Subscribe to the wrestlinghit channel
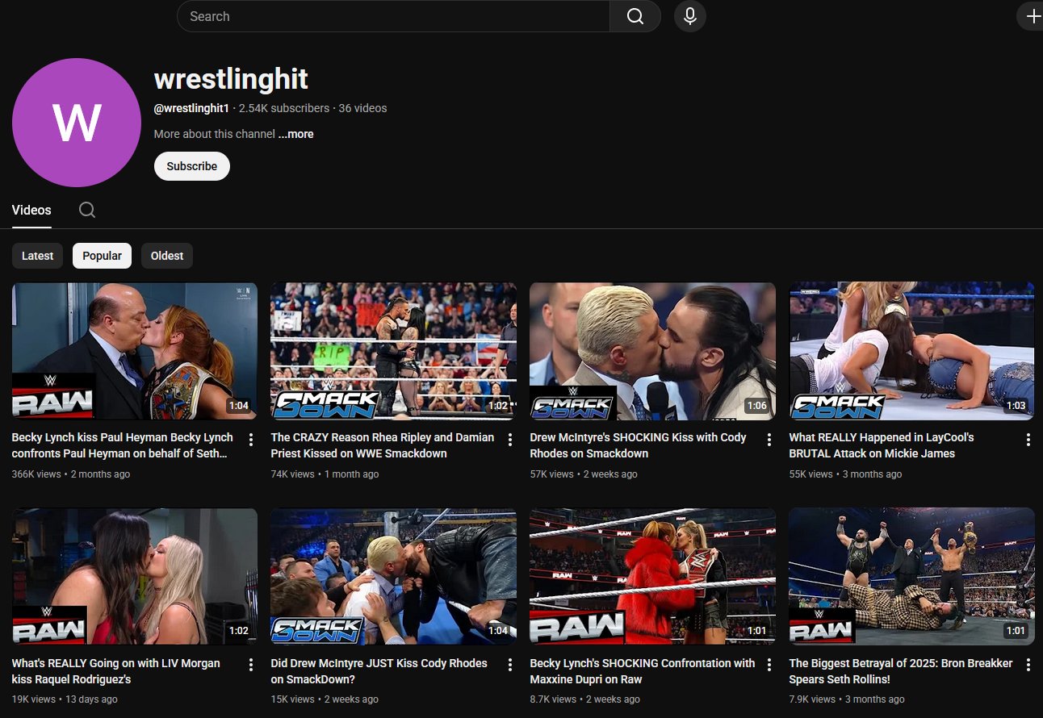 [x=192, y=166]
